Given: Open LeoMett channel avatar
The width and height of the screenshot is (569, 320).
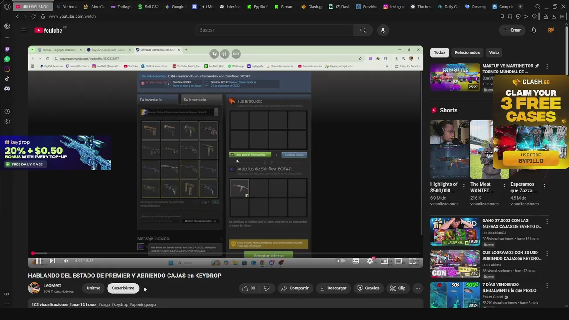Looking at the screenshot, I should pyautogui.click(x=34, y=288).
